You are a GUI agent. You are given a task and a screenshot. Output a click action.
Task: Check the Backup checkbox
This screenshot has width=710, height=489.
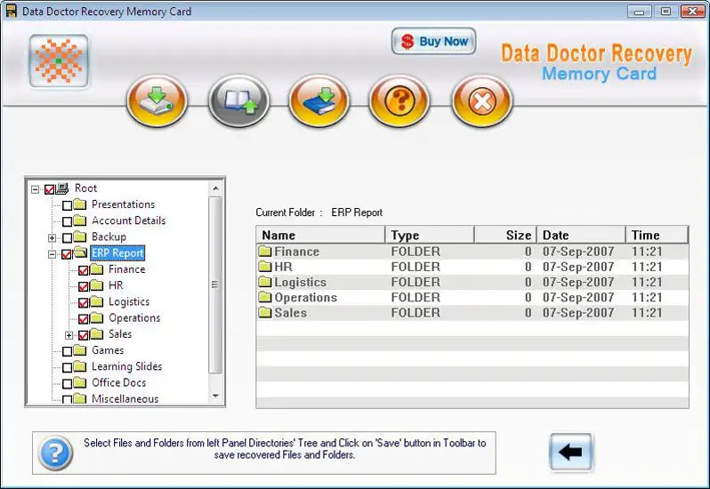coord(67,238)
